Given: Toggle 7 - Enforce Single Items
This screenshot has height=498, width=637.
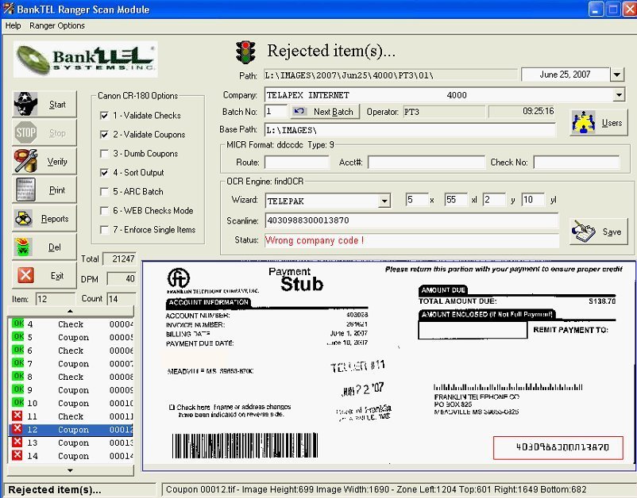Looking at the screenshot, I should tap(105, 230).
